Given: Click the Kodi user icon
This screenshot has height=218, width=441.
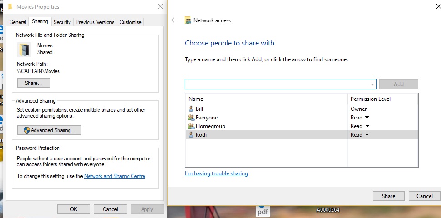Looking at the screenshot, I should [191, 135].
